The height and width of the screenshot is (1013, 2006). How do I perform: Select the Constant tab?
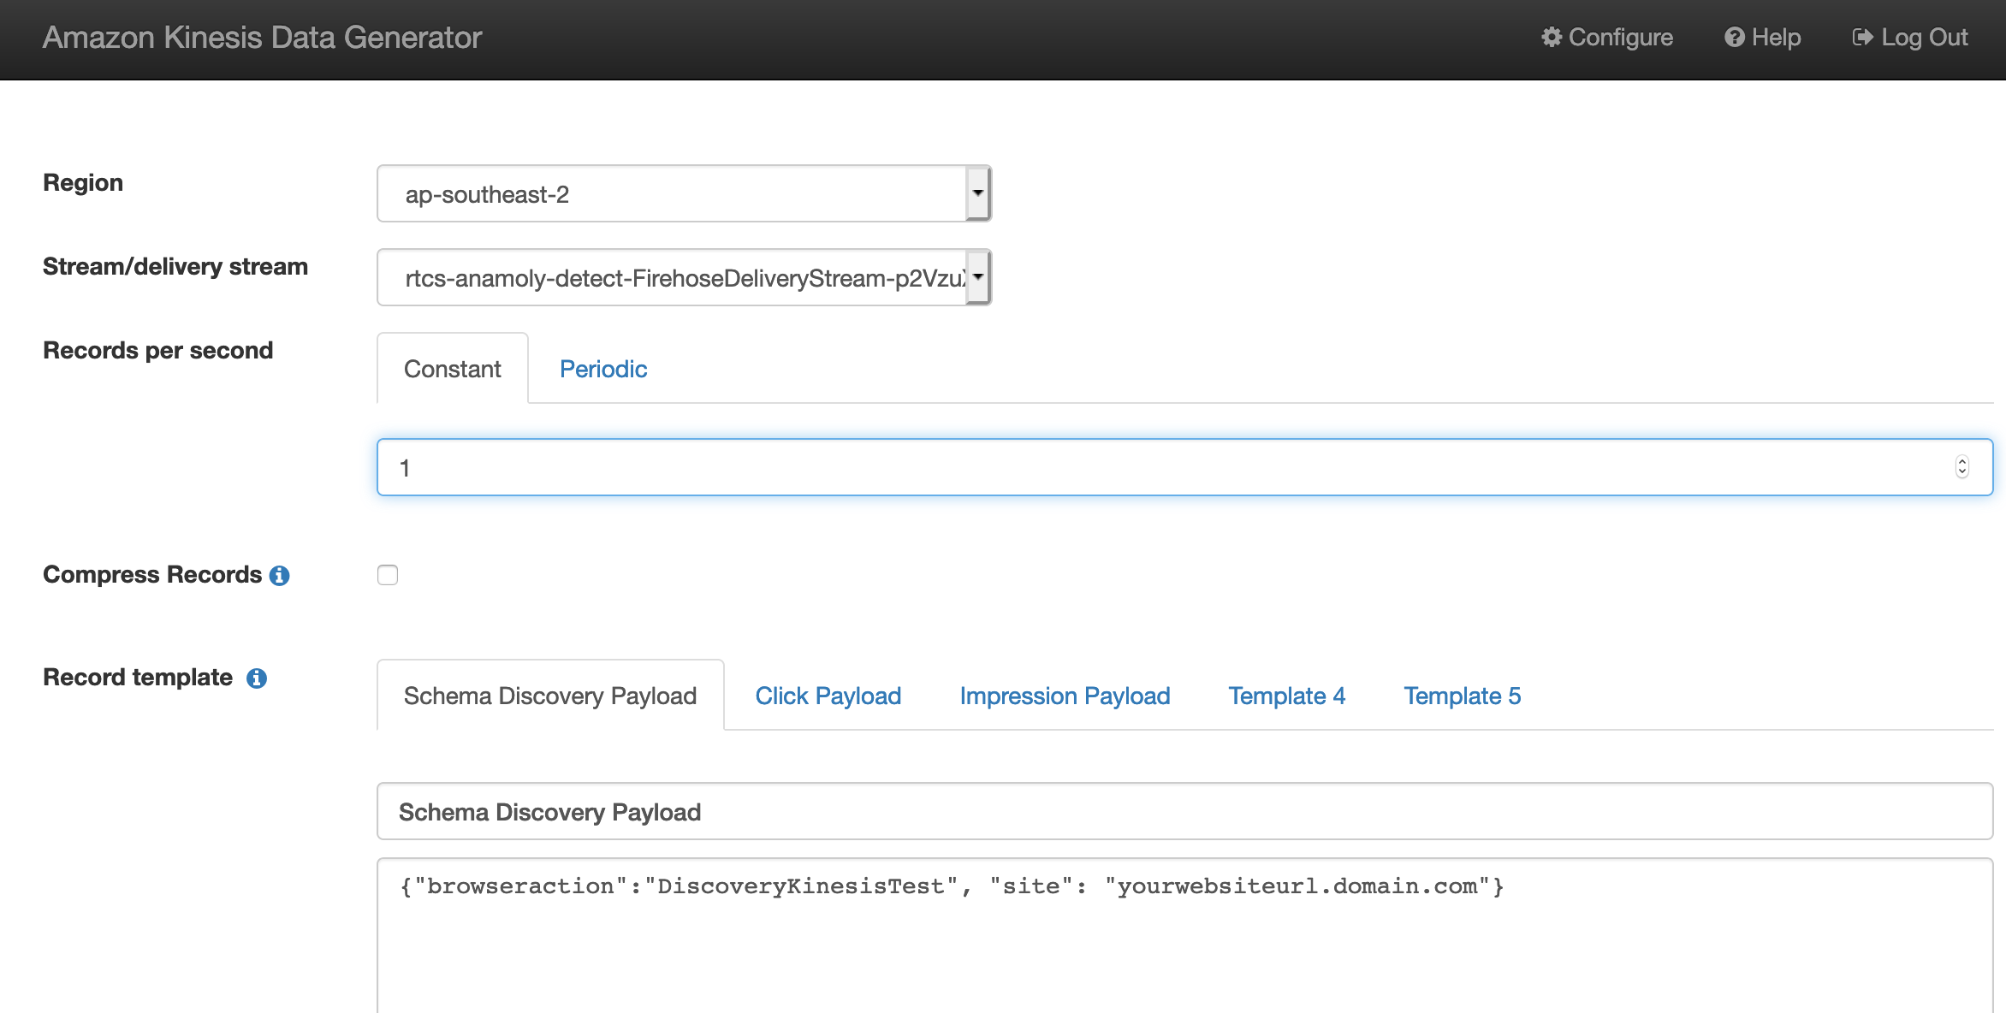[452, 369]
